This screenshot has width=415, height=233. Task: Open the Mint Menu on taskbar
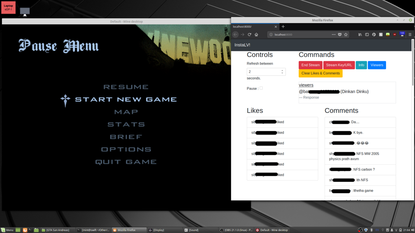pyautogui.click(x=7, y=230)
